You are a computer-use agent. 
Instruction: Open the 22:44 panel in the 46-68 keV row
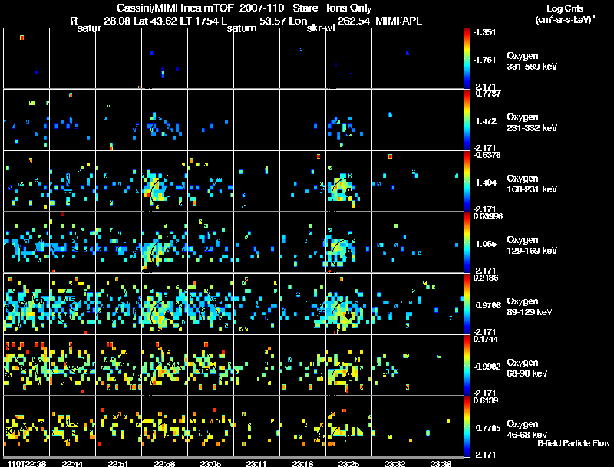coord(72,426)
